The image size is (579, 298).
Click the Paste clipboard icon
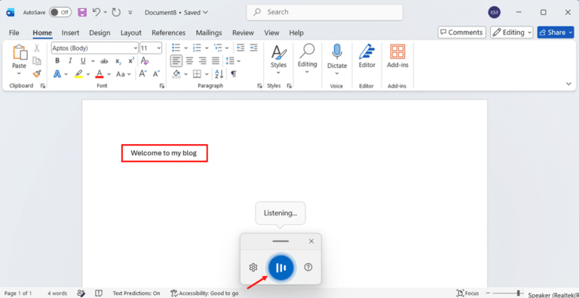click(19, 53)
